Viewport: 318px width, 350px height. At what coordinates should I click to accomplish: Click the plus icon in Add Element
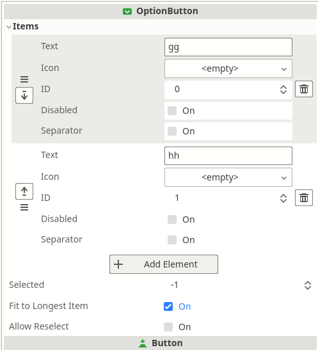click(x=118, y=264)
